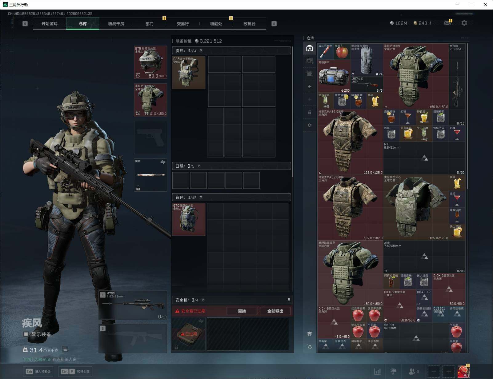
Task: Select the 野玫瑰 drink in stash
Action: point(424,117)
